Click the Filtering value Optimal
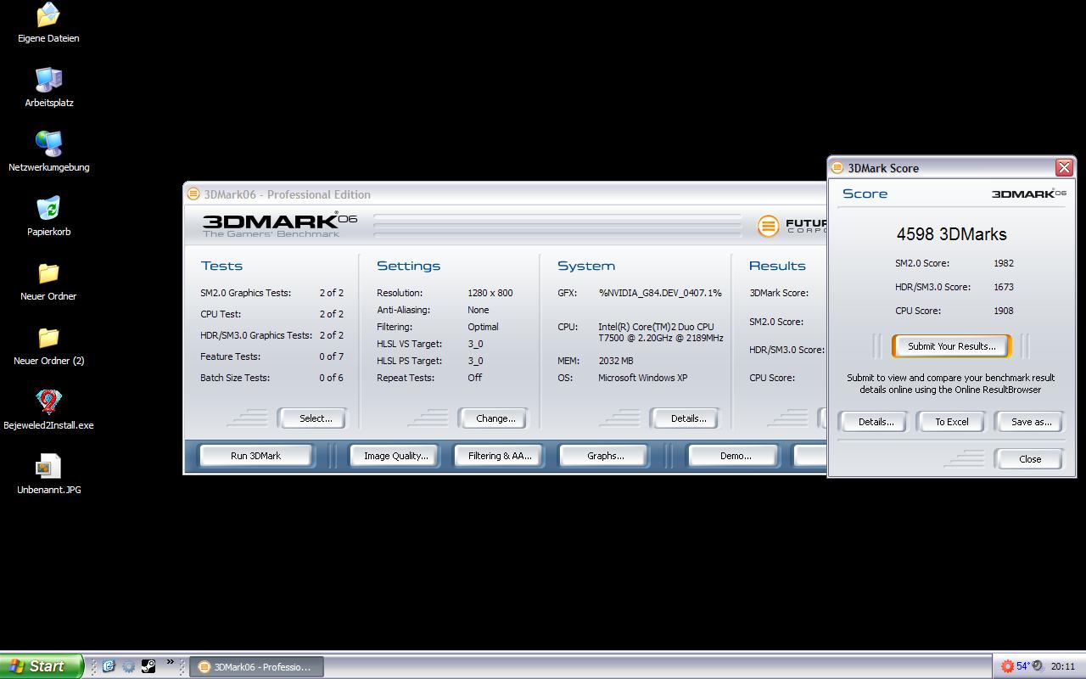 483,327
